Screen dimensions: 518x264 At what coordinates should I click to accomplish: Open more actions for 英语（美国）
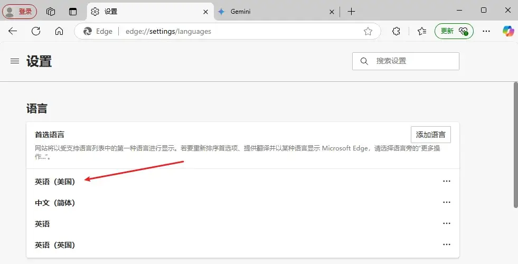pos(447,181)
